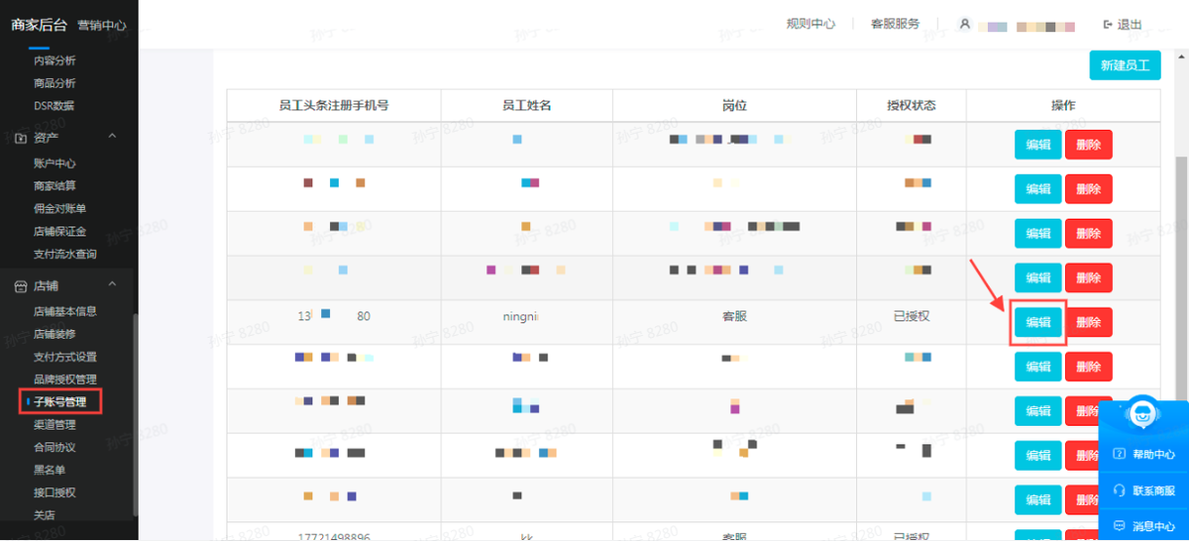Click 删除 in the first employee row
Image resolution: width=1189 pixels, height=541 pixels.
[1088, 145]
